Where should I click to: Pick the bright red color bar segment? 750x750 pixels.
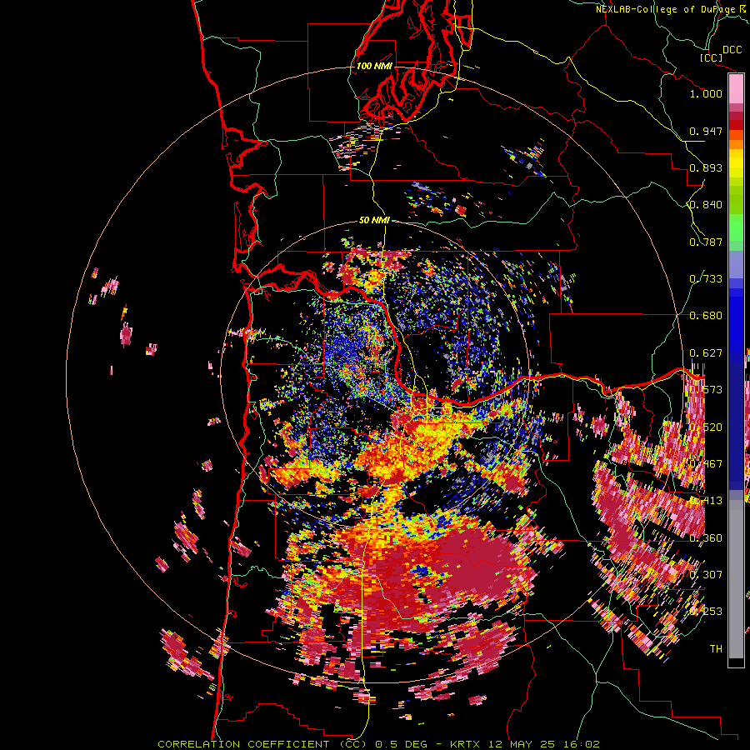coord(736,125)
